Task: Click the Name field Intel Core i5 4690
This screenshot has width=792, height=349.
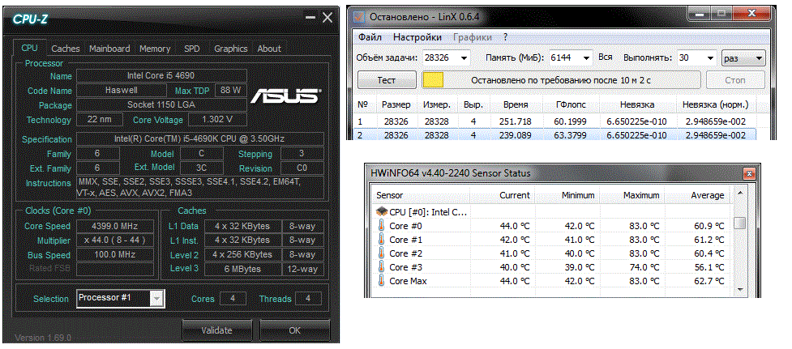Action: tap(161, 75)
